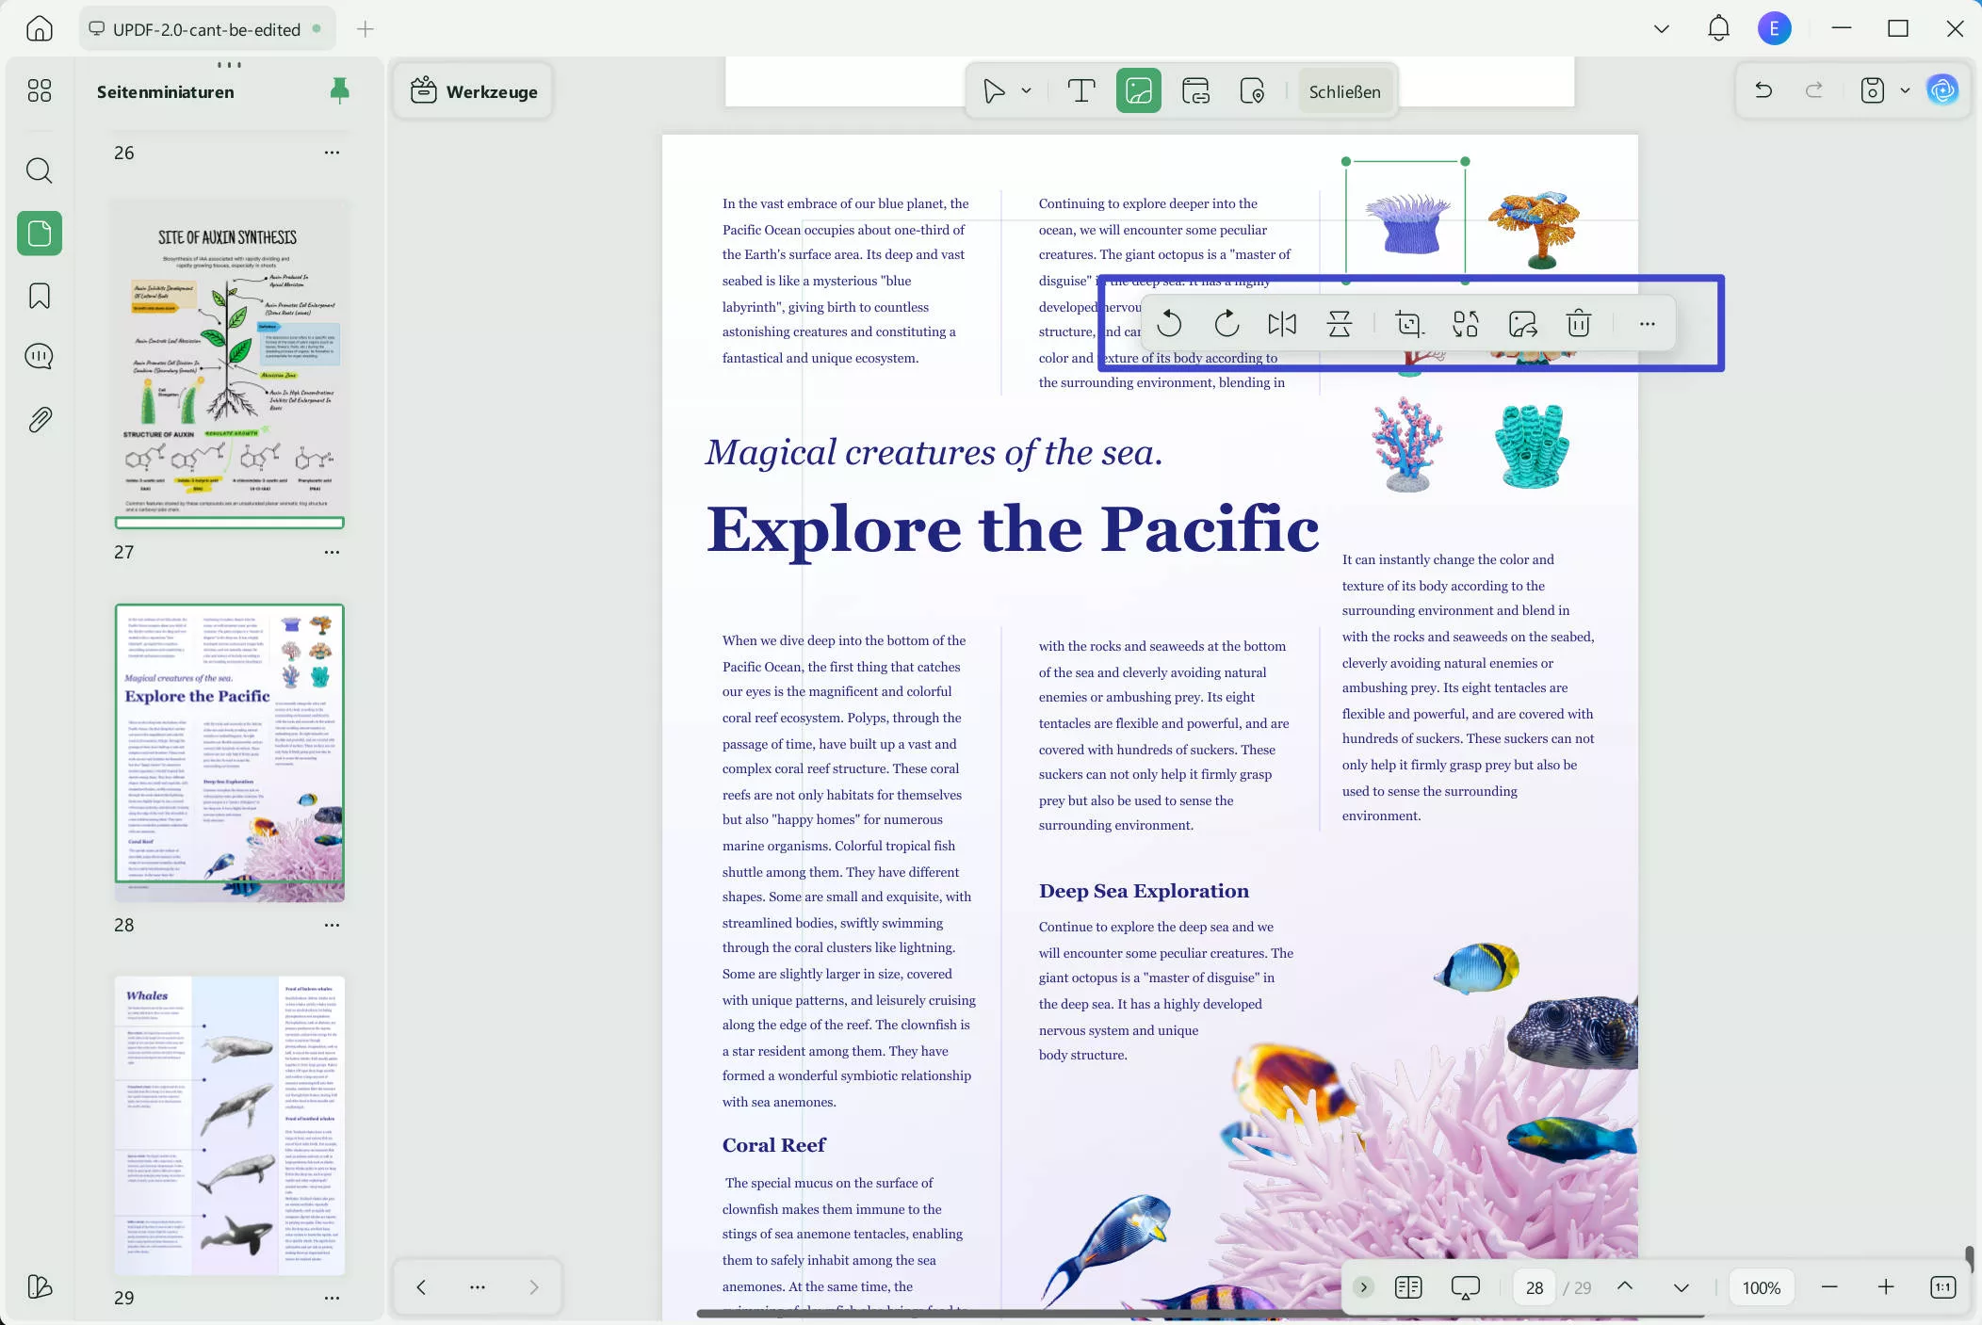Open the save options dropdown arrow

point(1905,90)
